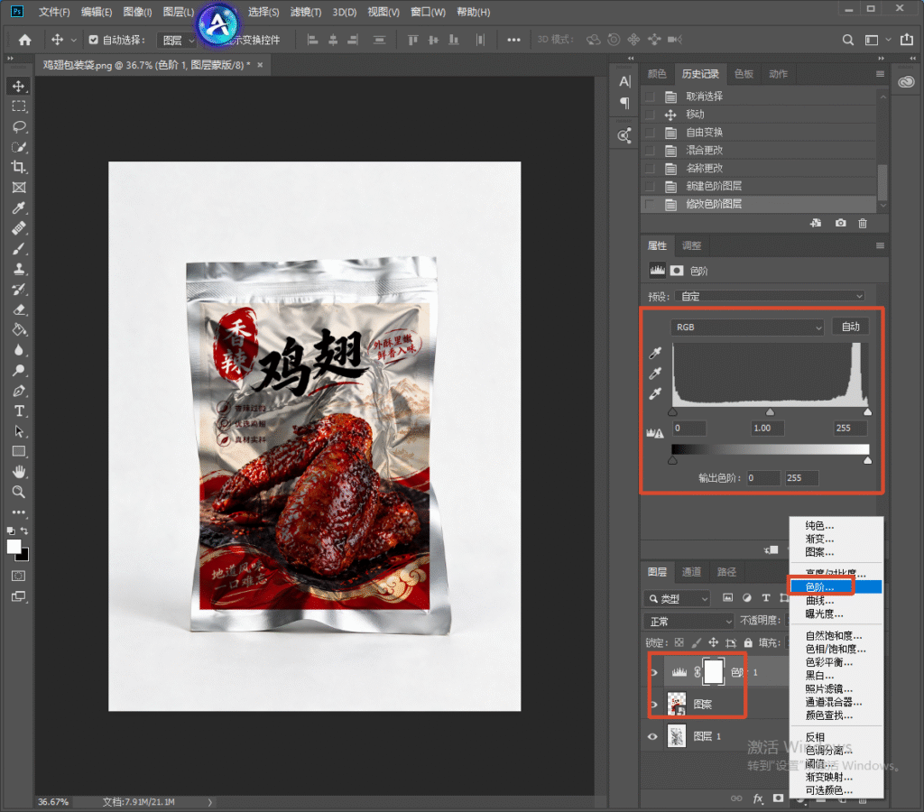Select the Lasso tool
The width and height of the screenshot is (924, 812).
pos(19,126)
